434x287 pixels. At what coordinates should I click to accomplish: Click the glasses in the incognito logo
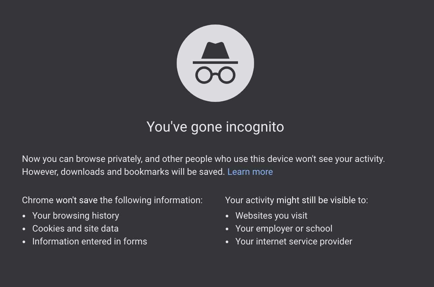tap(215, 75)
